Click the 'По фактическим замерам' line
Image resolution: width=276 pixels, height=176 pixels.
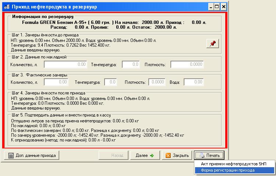pos(85,130)
